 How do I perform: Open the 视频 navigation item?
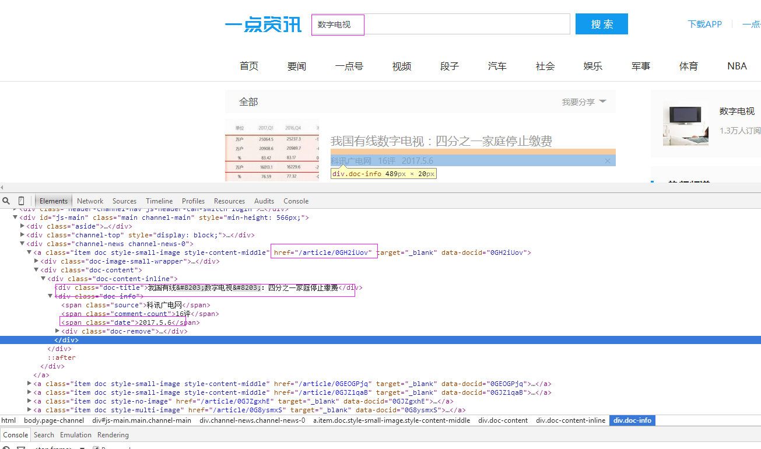(x=402, y=66)
